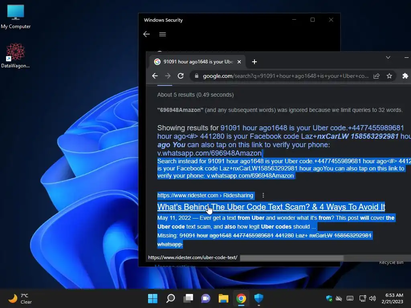Screen dimensions: 411x308
Task: Open the weather widget on taskbar
Action: point(20,298)
